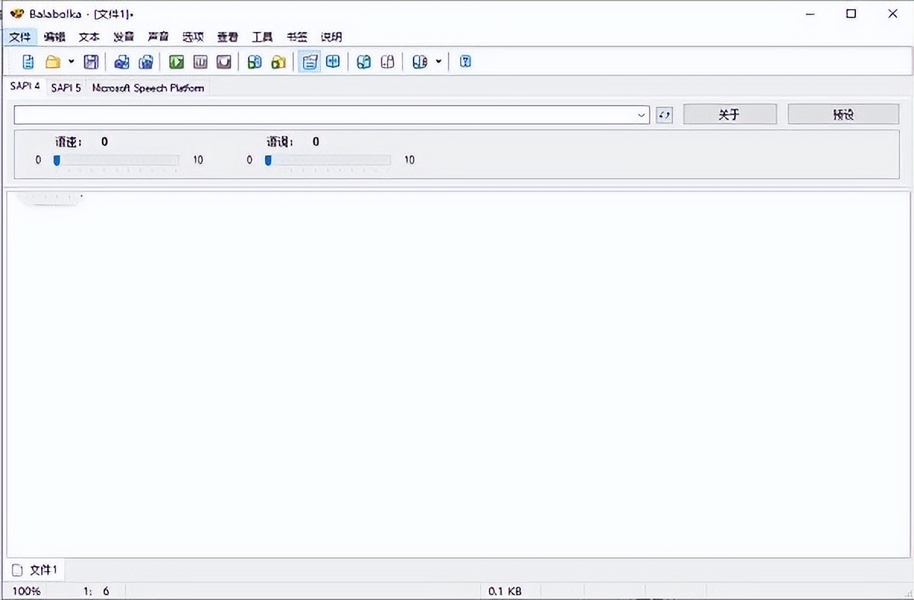Click the 关于 button

point(730,114)
